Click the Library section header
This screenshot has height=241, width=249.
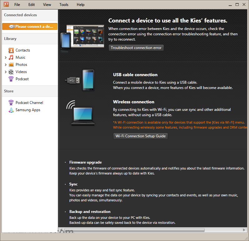click(30, 39)
